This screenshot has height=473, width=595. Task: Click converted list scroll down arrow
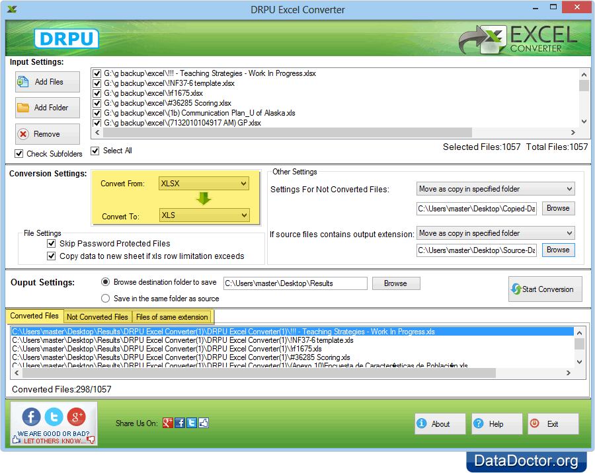click(x=579, y=362)
